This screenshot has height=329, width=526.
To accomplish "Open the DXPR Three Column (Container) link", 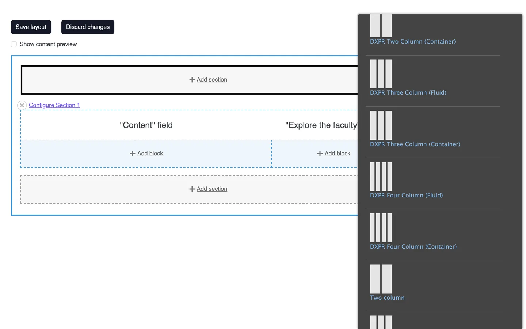I will 415,144.
